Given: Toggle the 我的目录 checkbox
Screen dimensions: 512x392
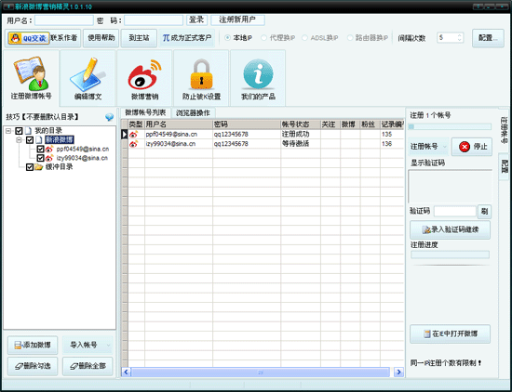Looking at the screenshot, I should click(x=19, y=131).
